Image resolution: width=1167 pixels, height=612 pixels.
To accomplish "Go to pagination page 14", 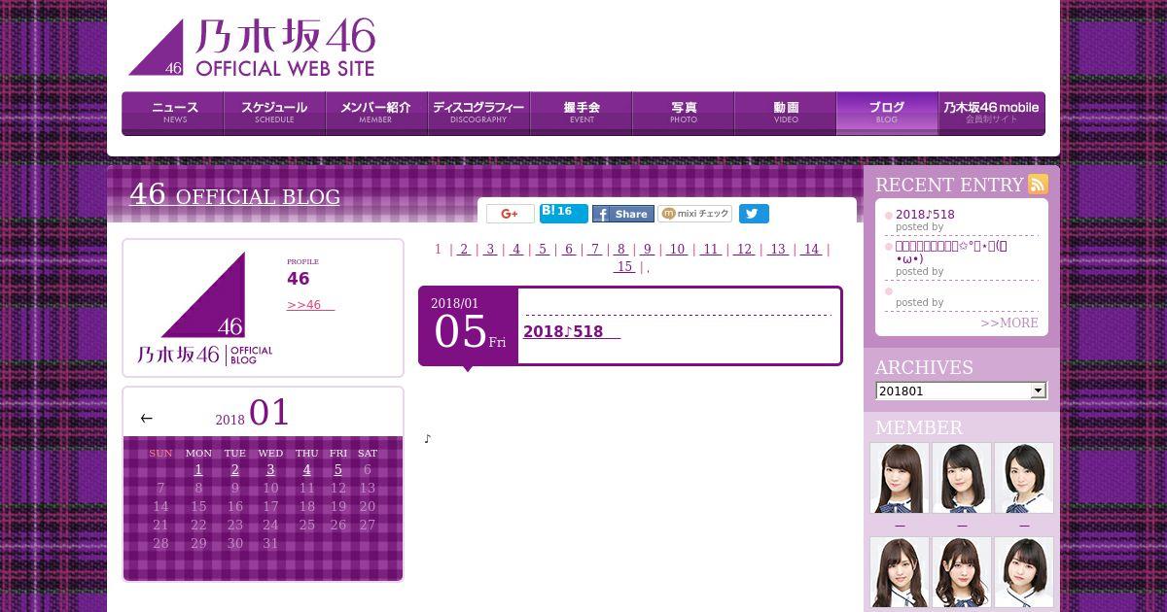I will [811, 249].
